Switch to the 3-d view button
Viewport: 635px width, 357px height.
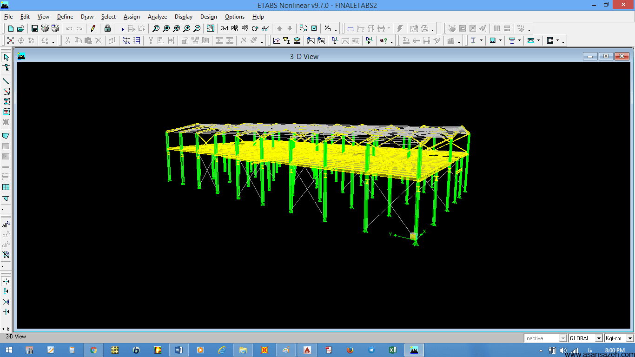pos(225,28)
